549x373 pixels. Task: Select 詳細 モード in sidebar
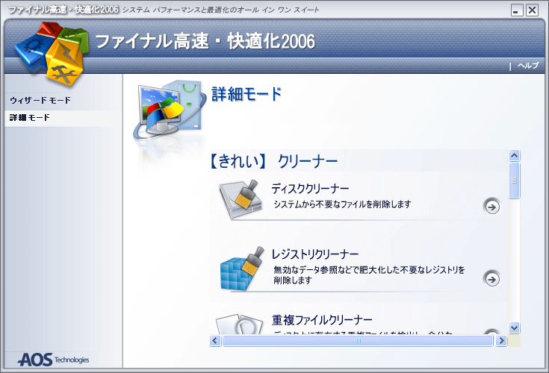click(x=30, y=117)
